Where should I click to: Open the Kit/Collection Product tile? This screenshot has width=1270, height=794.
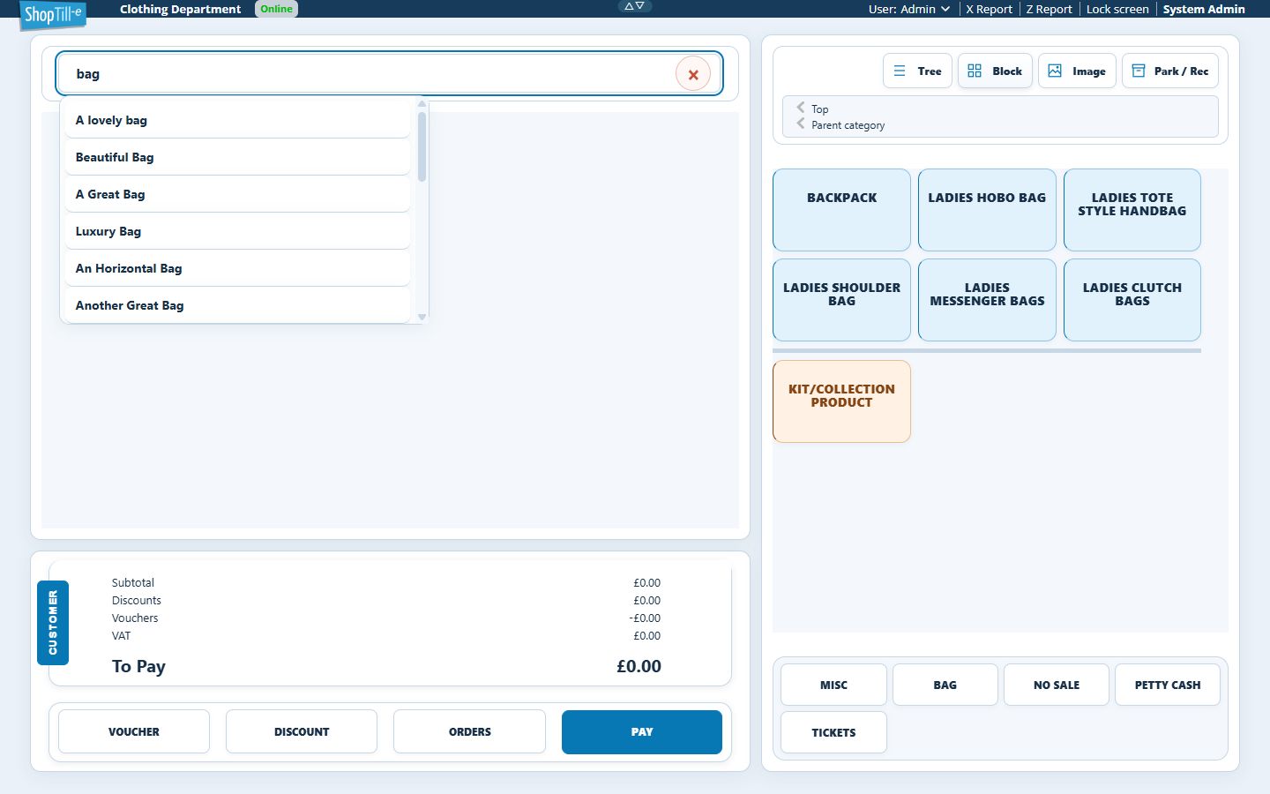(841, 401)
